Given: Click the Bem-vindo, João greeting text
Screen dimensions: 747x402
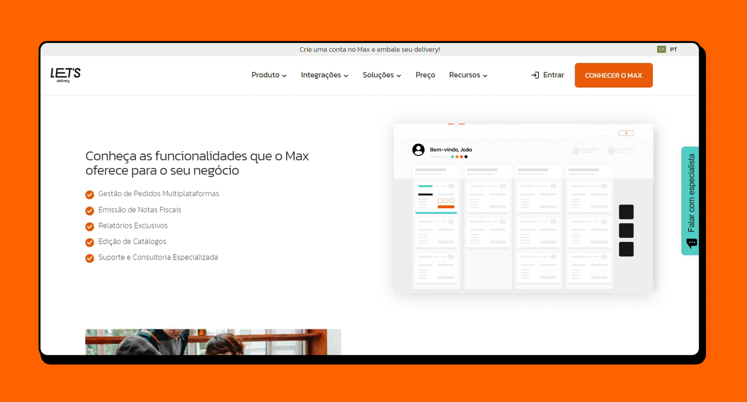Looking at the screenshot, I should 451,150.
